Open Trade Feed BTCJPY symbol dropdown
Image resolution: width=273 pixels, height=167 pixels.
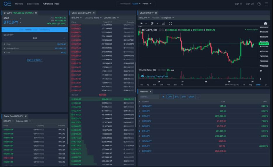pyautogui.click(x=9, y=121)
